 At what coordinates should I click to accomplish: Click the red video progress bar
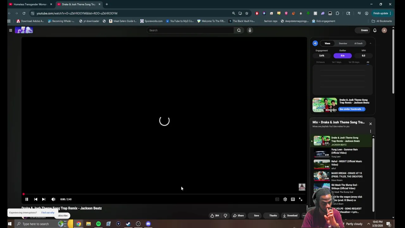[164, 194]
